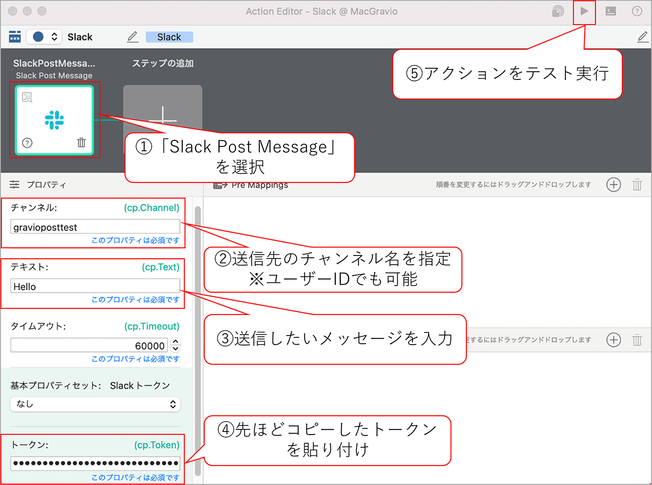Click the Slack Post Message subtitle
The image size is (652, 485).
(x=54, y=76)
